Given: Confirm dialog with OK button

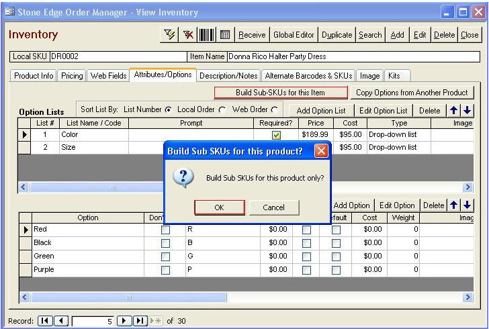Looking at the screenshot, I should click(x=219, y=207).
